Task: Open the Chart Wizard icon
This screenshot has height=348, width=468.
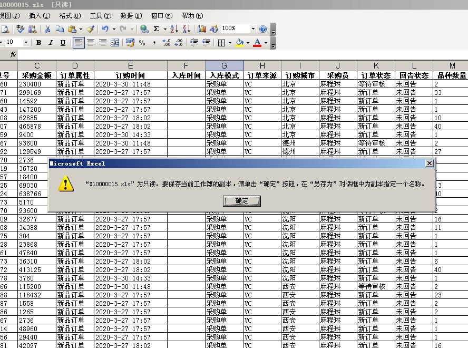Action: point(202,28)
